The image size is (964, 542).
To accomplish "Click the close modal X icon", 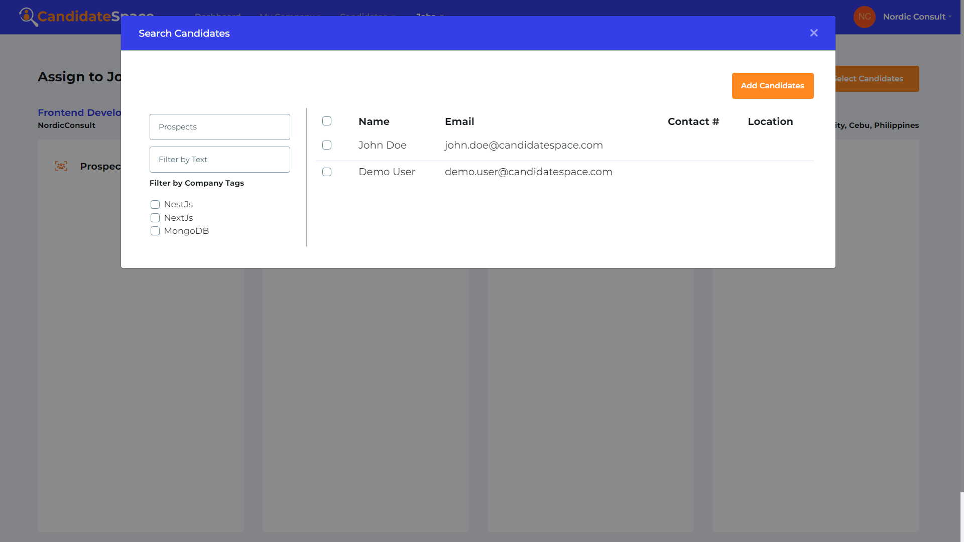I will 814,33.
